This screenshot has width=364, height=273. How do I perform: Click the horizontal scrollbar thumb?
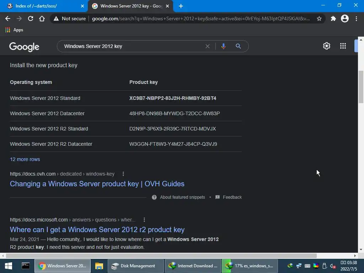tap(161, 256)
